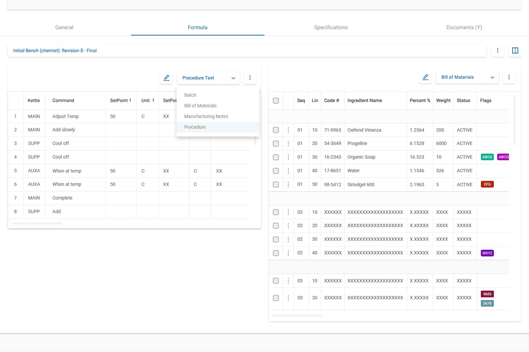This screenshot has width=529, height=352.
Task: Click the Percent % column header
Action: pos(420,101)
